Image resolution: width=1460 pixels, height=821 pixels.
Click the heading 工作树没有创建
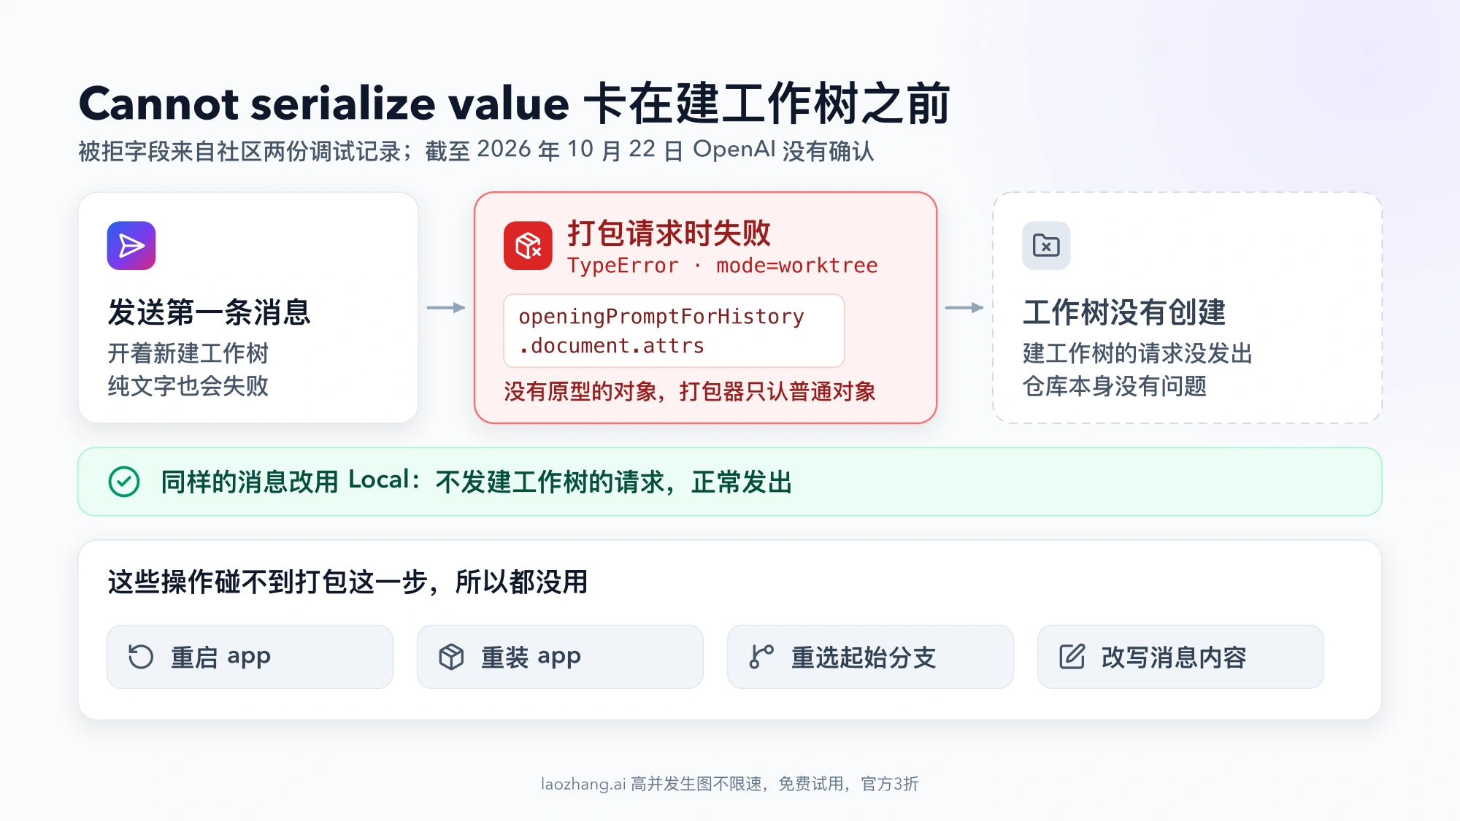pos(1124,312)
